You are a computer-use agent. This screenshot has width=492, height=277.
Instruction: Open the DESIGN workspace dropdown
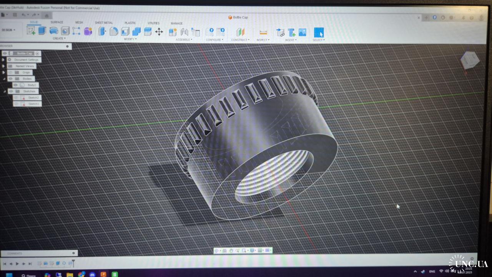(8, 30)
